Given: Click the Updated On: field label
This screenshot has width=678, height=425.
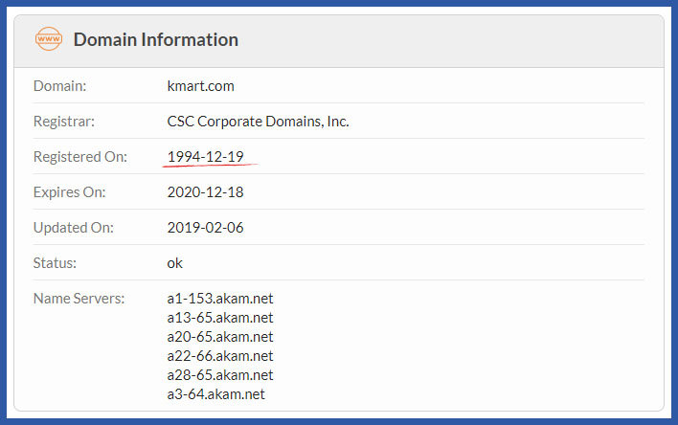Looking at the screenshot, I should click(74, 228).
